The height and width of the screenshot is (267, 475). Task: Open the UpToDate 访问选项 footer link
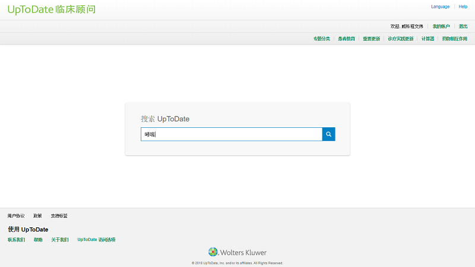96,240
